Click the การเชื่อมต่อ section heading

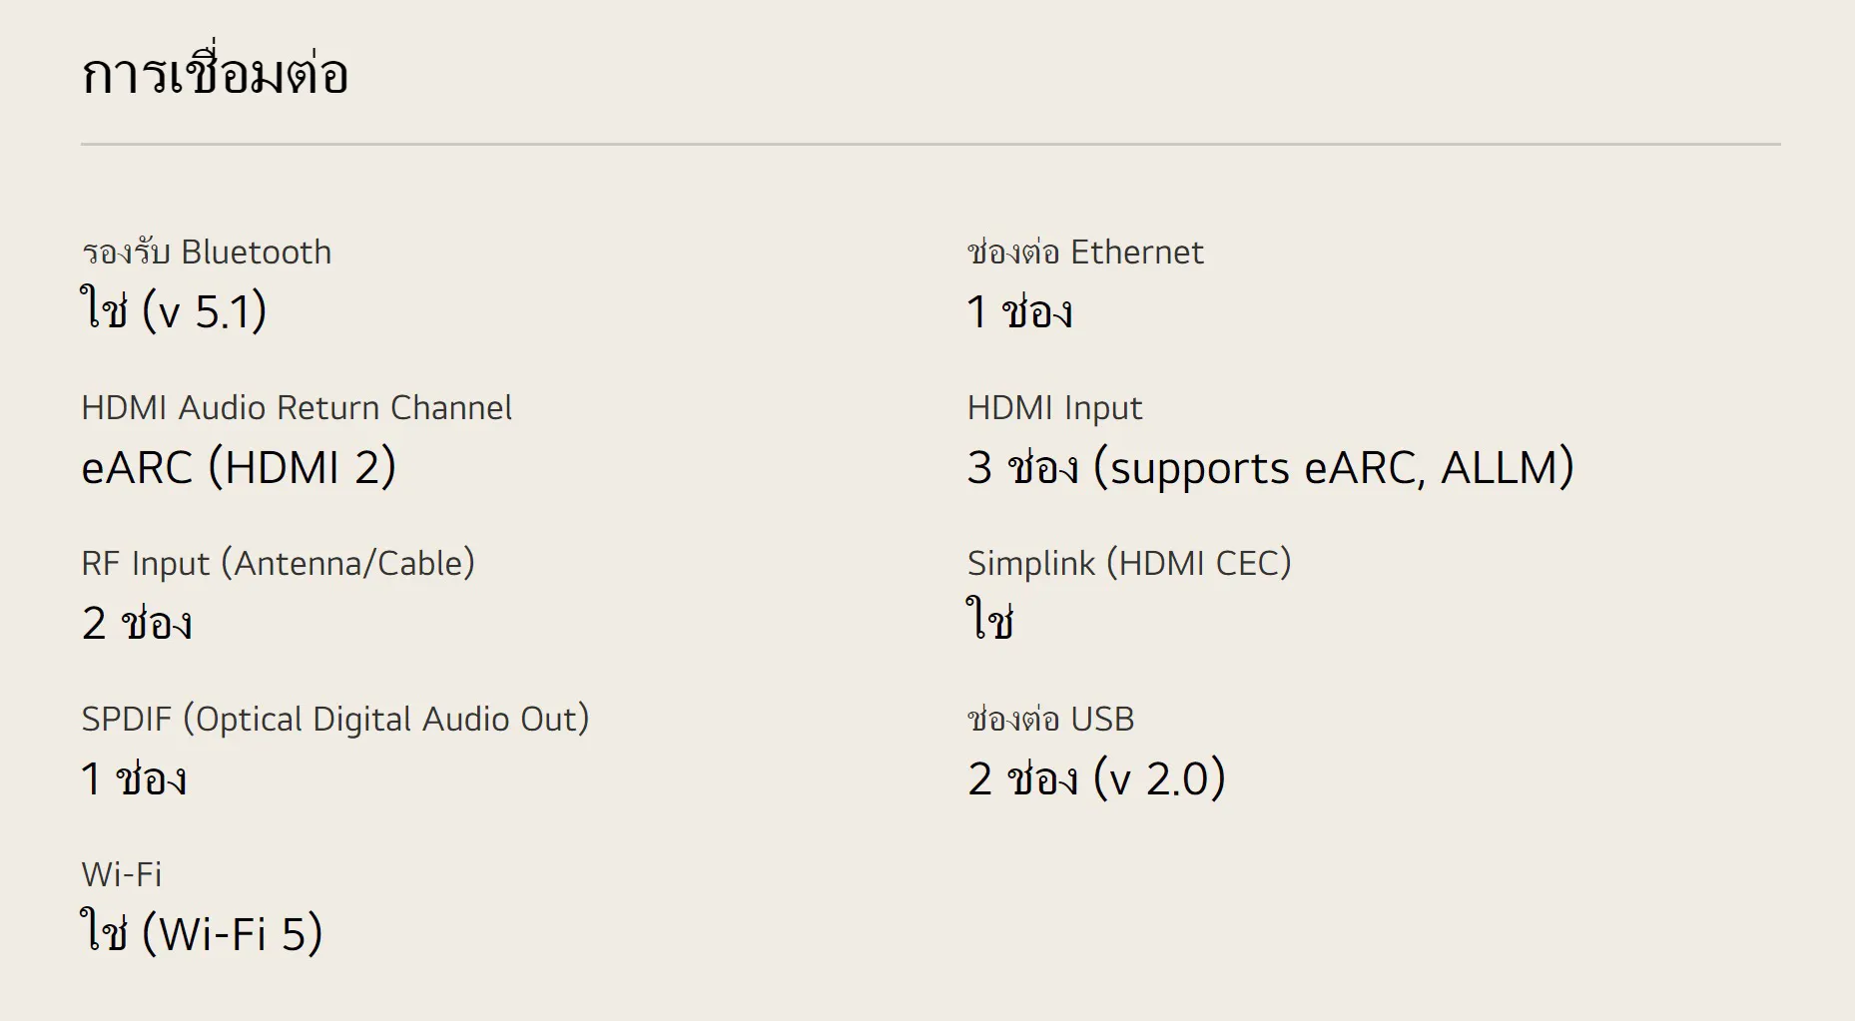point(215,74)
